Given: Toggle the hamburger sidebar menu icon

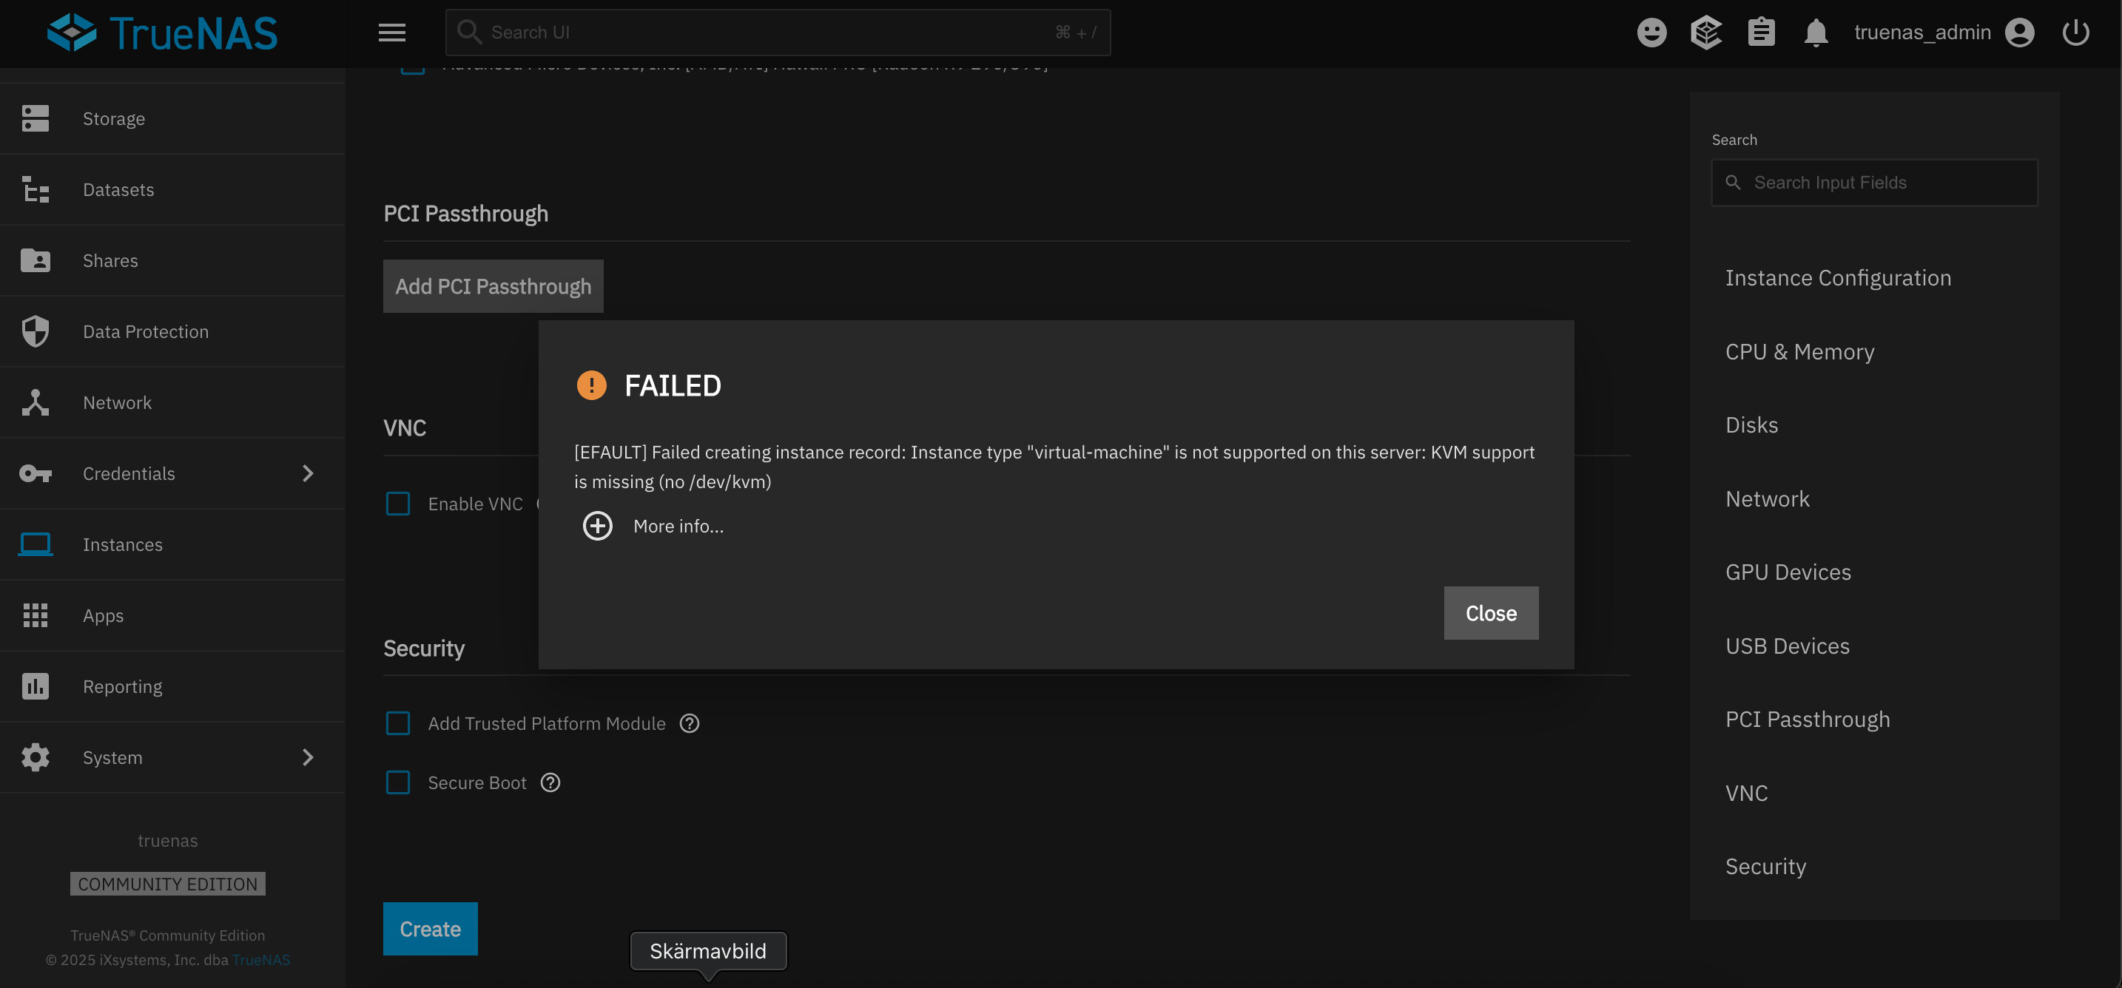Looking at the screenshot, I should (391, 33).
